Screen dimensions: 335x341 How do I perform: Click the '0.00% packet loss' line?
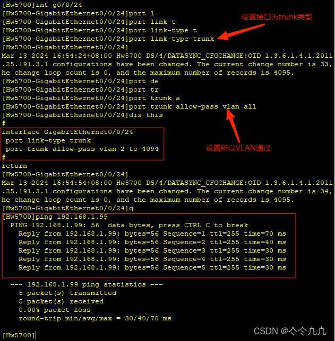(x=55, y=310)
